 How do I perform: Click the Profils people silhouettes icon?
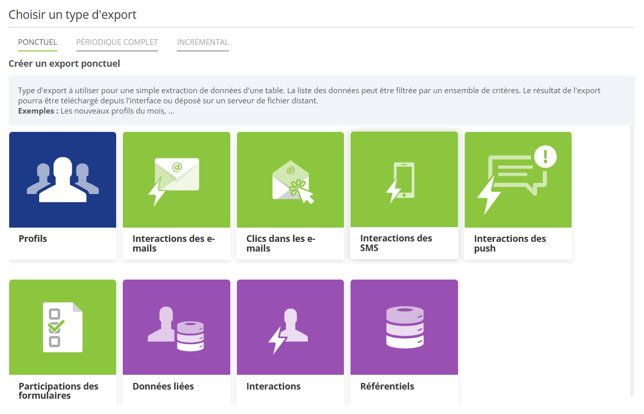[x=63, y=180]
